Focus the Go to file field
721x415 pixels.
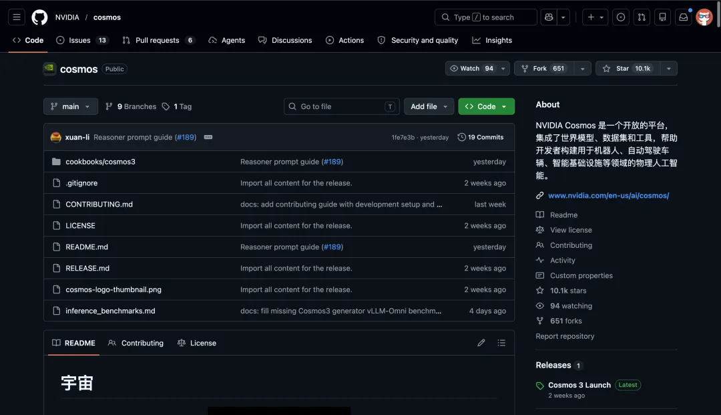pos(342,106)
